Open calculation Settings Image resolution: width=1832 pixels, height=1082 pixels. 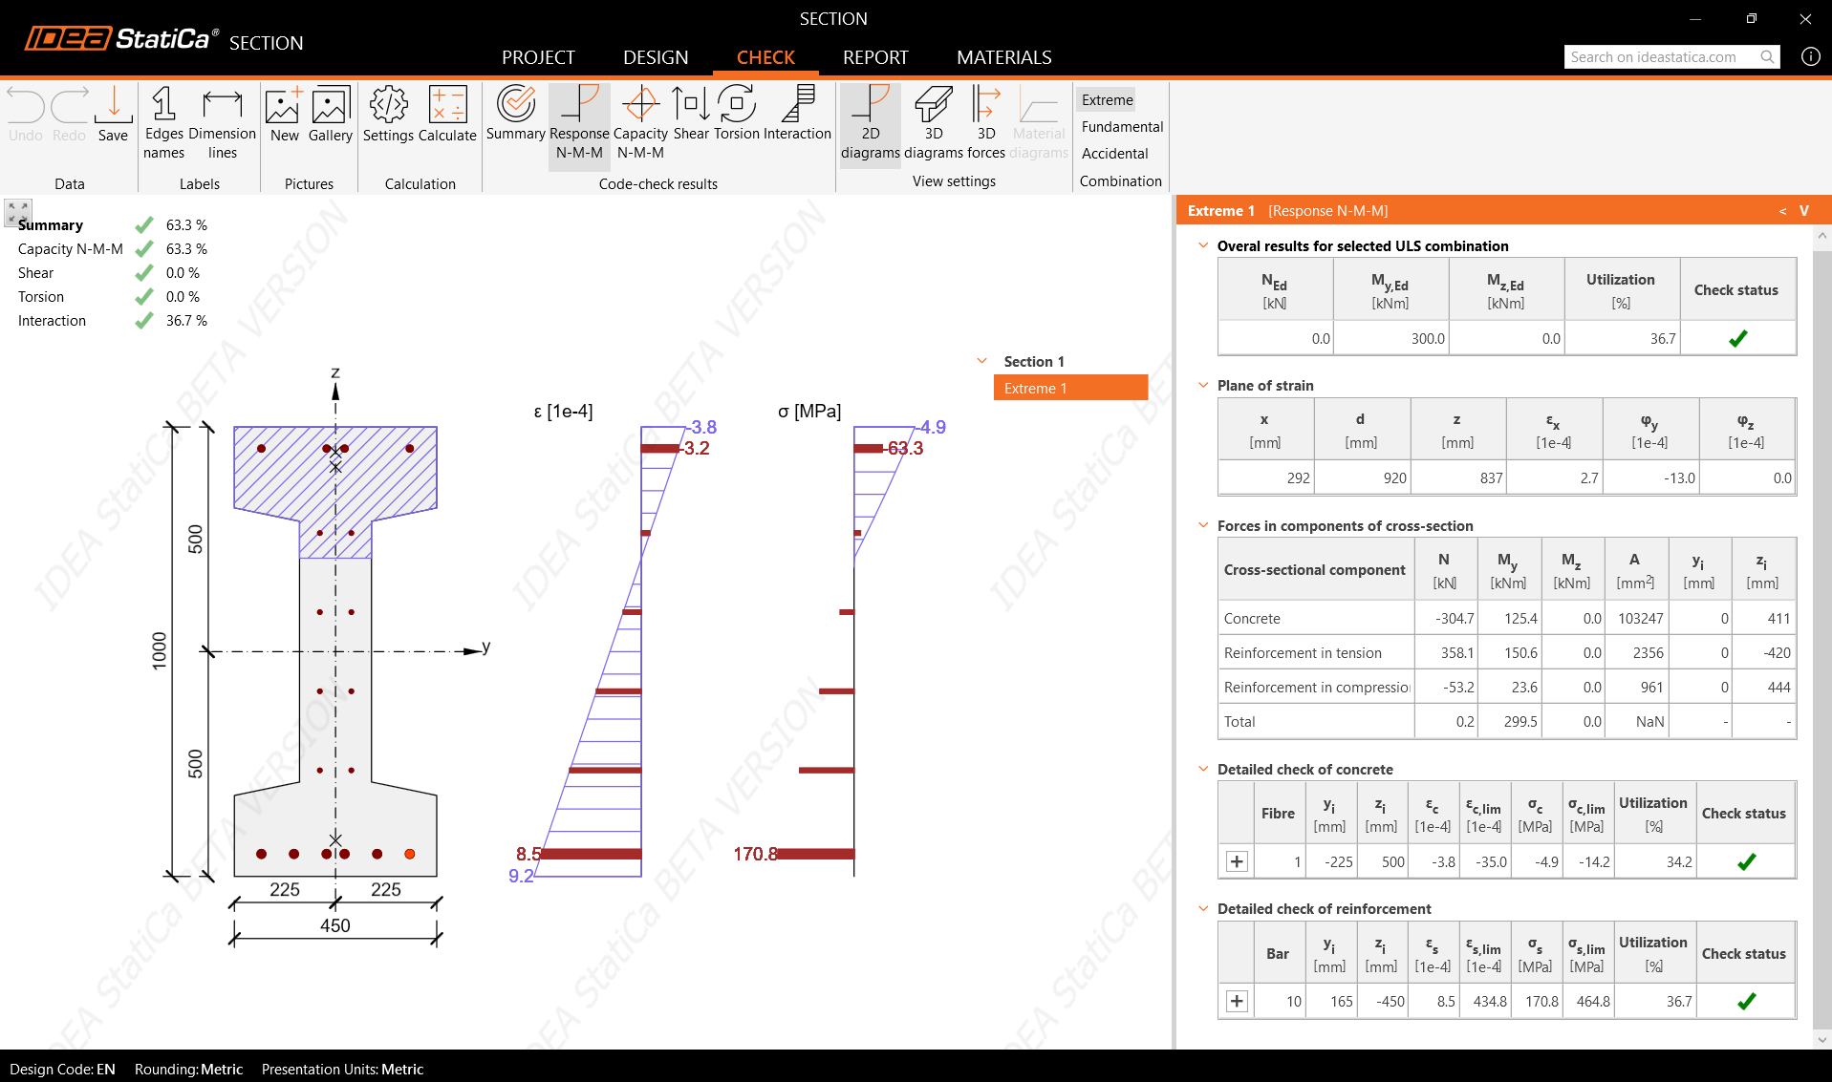click(x=388, y=115)
